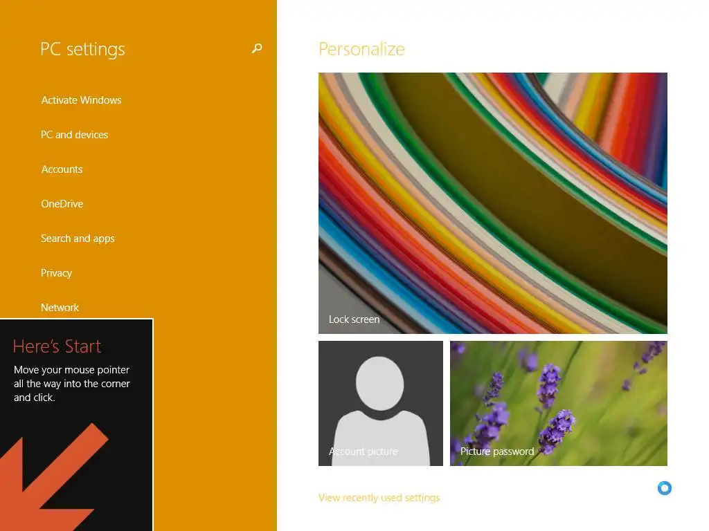Click the search magnifier icon
The height and width of the screenshot is (531, 709).
[257, 48]
